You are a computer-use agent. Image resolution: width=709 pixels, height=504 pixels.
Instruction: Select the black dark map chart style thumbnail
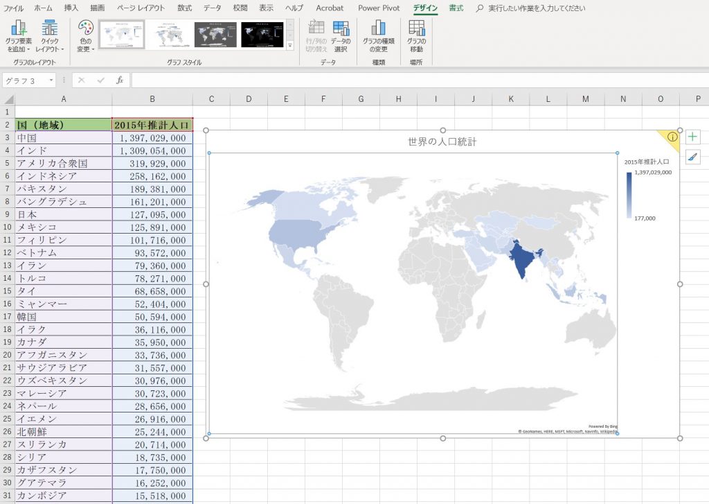(262, 35)
